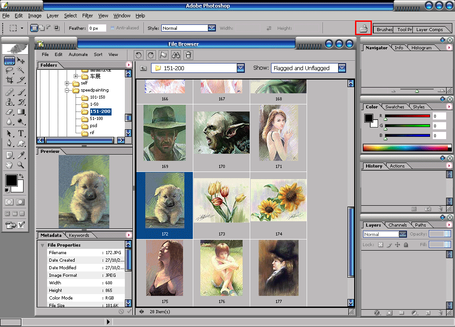Click the color spectrum ramp bar
455x327 pixels.
406,148
